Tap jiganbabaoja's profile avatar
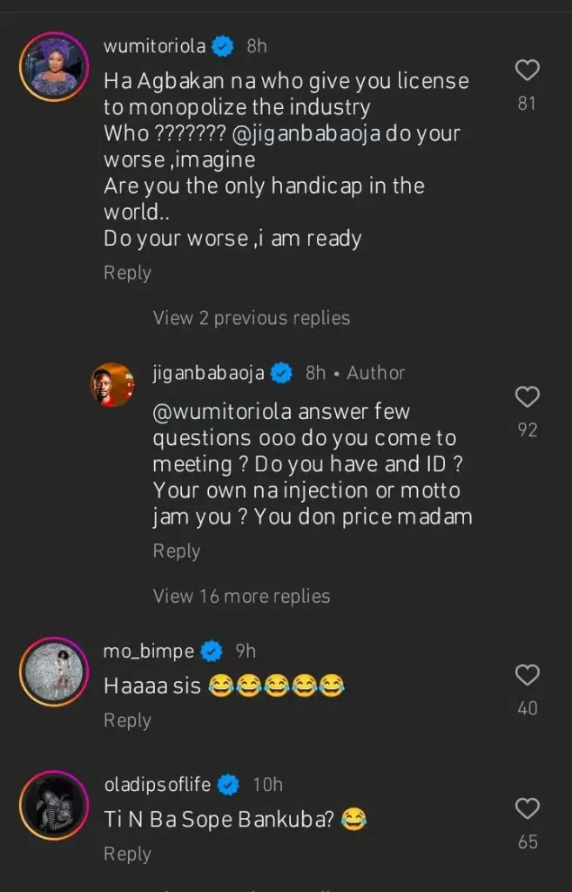 111,384
